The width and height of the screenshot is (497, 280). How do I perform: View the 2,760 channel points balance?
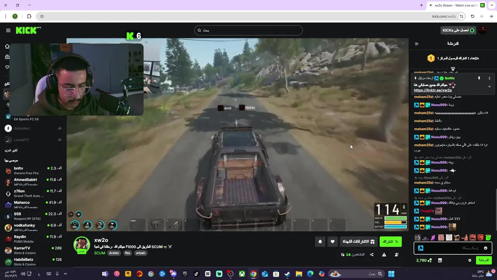point(424,260)
